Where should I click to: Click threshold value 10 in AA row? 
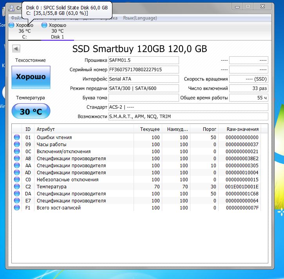tap(213, 166)
